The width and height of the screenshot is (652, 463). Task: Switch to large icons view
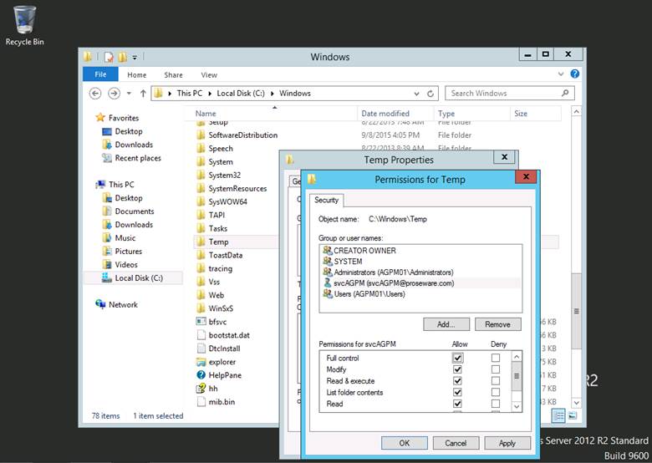(573, 415)
